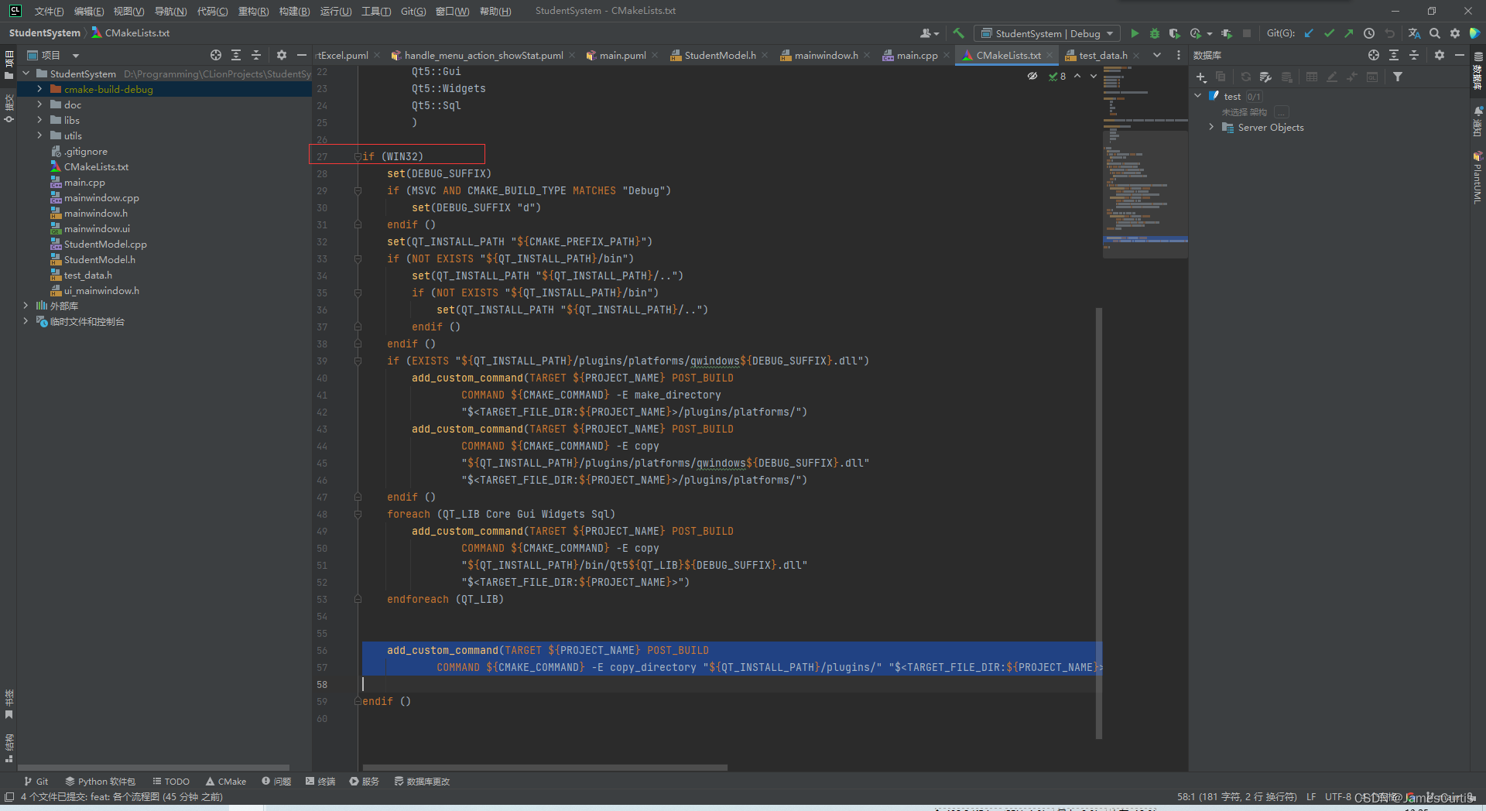Collapse the StudentSystem root node
Screen dimensions: 1486x811
point(26,74)
